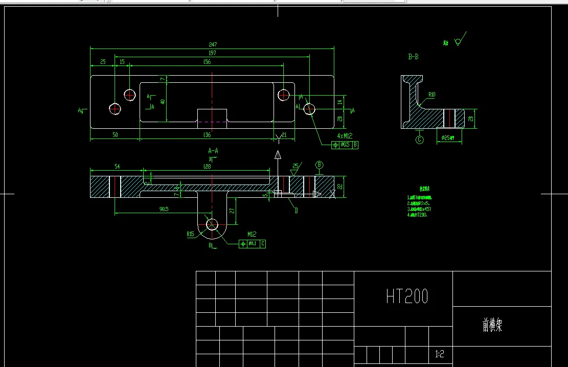568x367 pixels.
Task: Select the ø25 diameter dimension
Action: (448, 138)
